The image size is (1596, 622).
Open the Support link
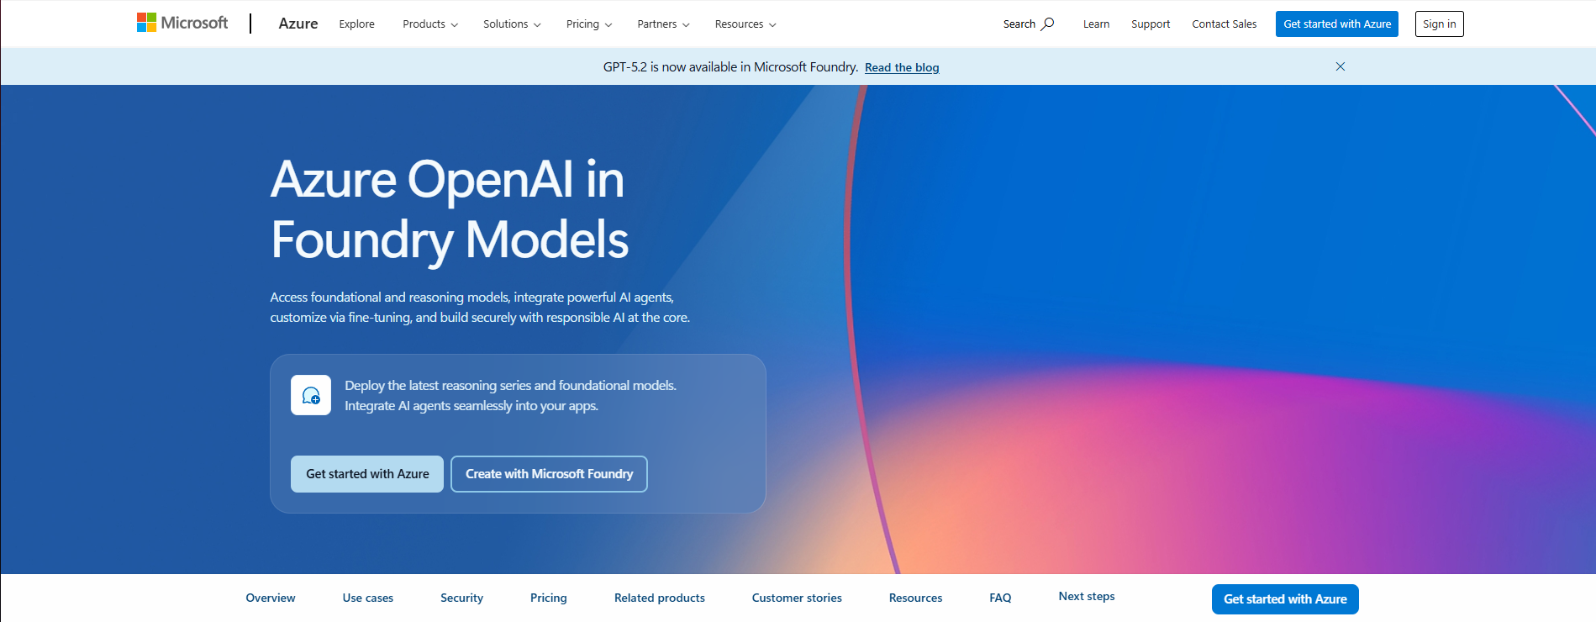coord(1151,24)
